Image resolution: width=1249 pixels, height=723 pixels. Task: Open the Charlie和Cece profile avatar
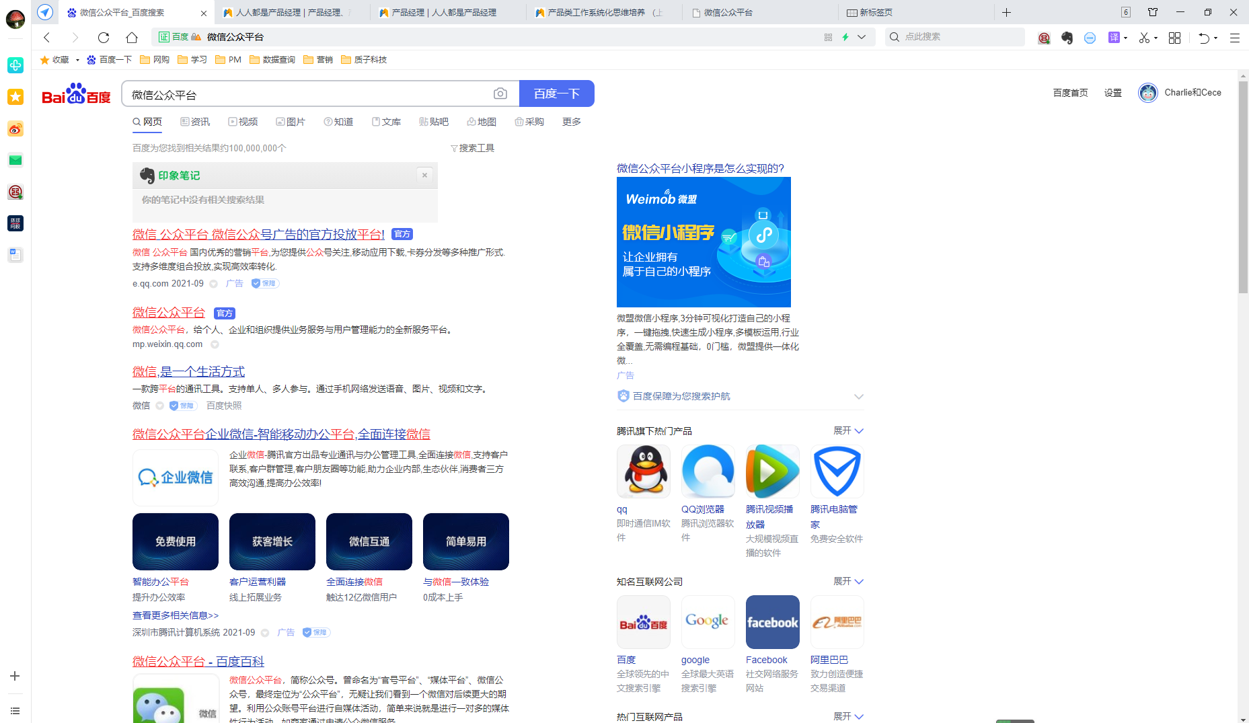click(1148, 93)
